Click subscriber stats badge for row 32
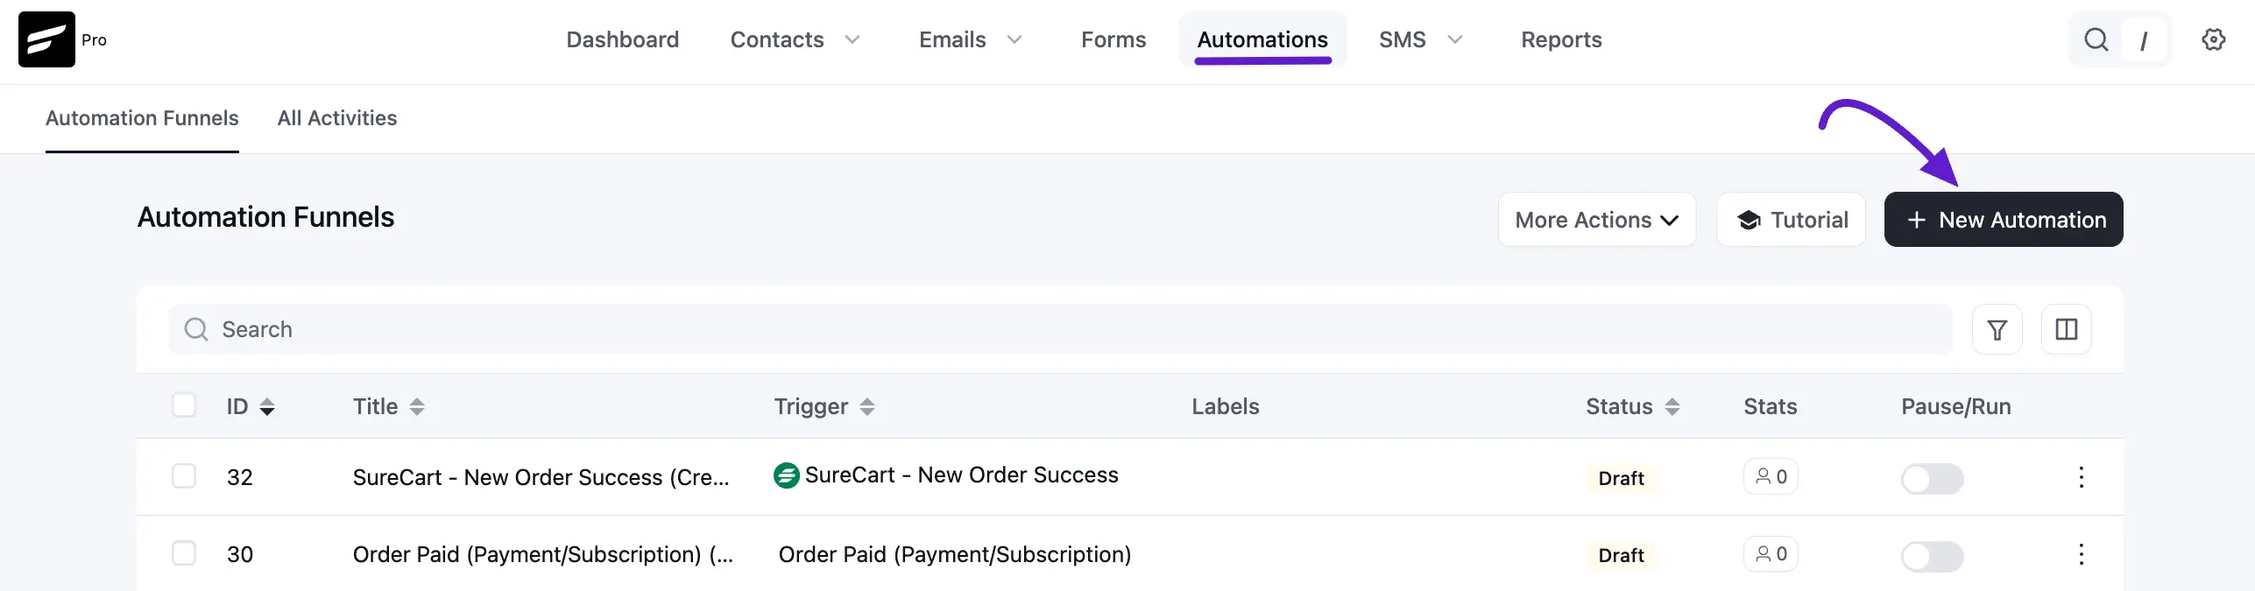The width and height of the screenshot is (2255, 591). 1771,476
